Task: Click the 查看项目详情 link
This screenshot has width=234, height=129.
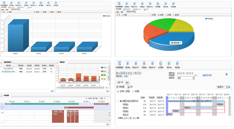Action: [x=207, y=75]
